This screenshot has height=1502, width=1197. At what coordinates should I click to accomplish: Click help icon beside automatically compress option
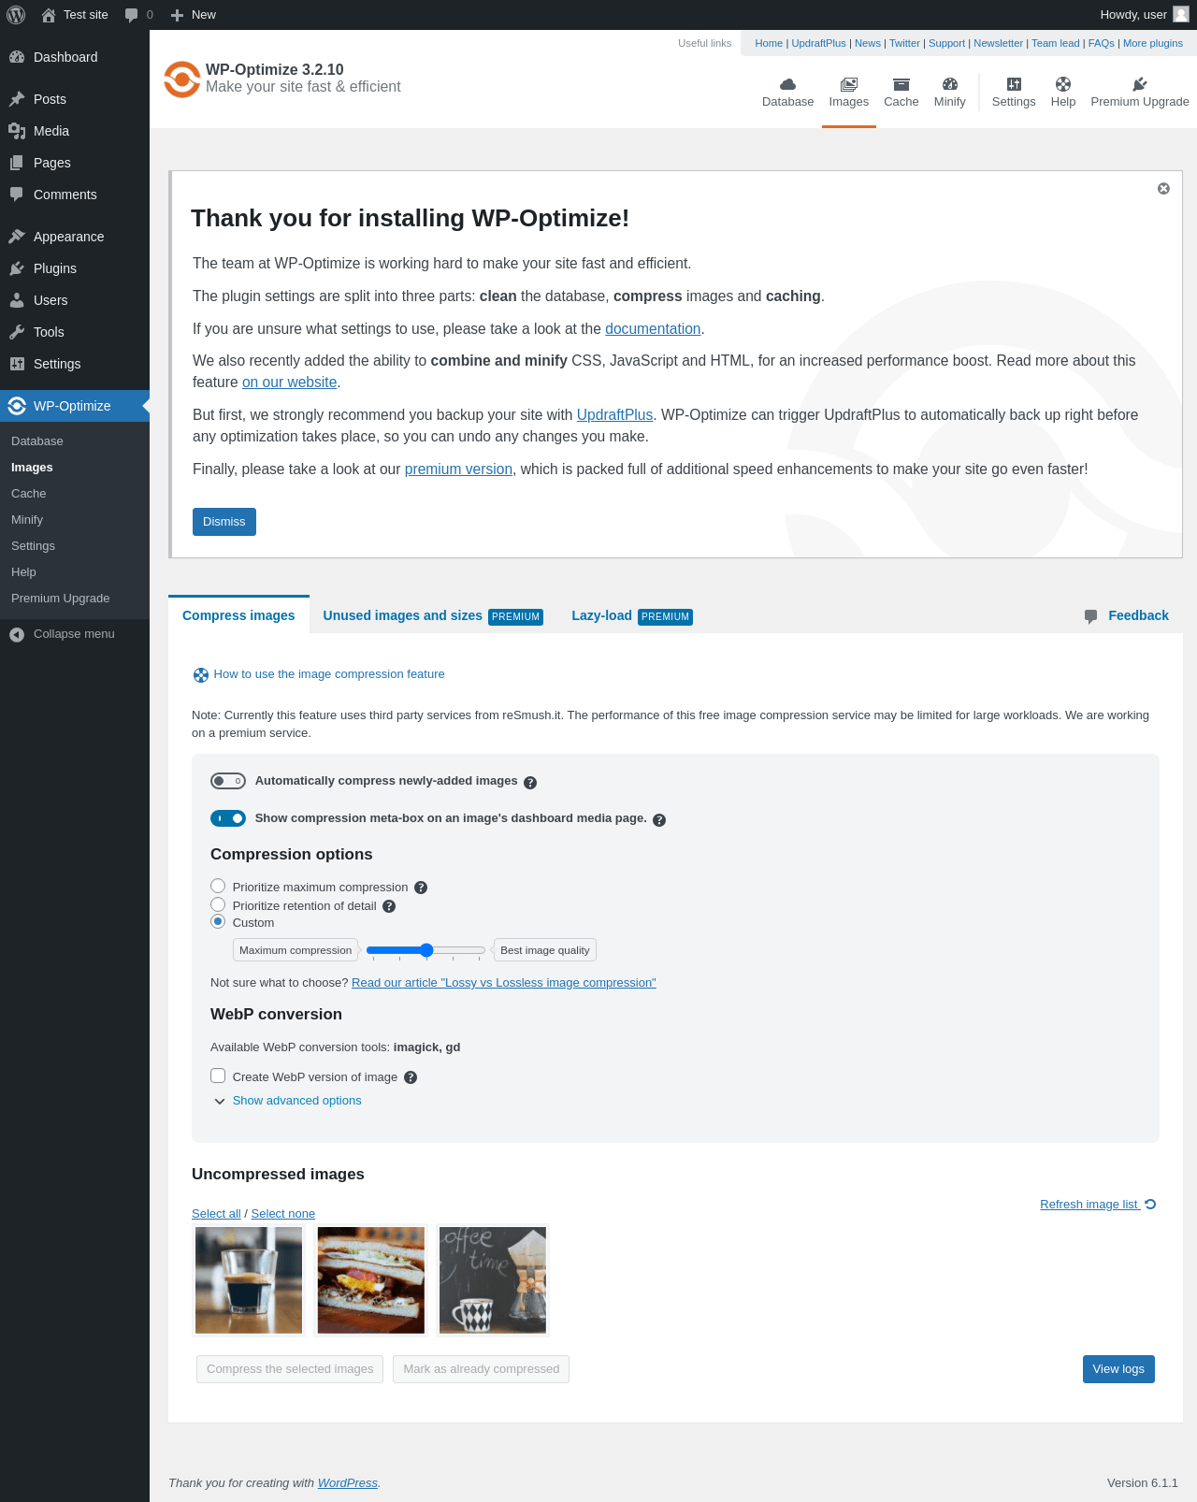point(530,783)
